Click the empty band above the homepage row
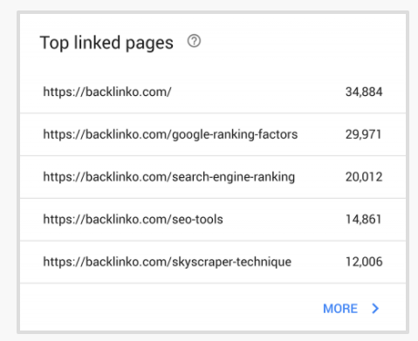Image resolution: width=418 pixels, height=341 pixels. (x=213, y=64)
